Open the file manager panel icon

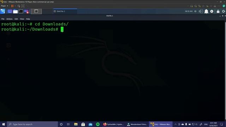15,11
